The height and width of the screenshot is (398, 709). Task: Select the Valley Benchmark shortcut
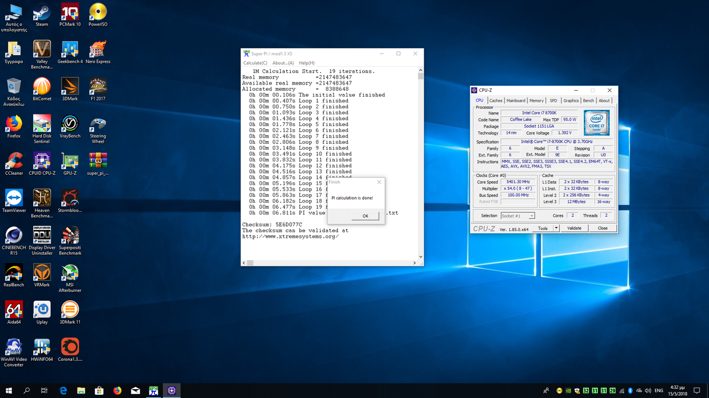(42, 55)
